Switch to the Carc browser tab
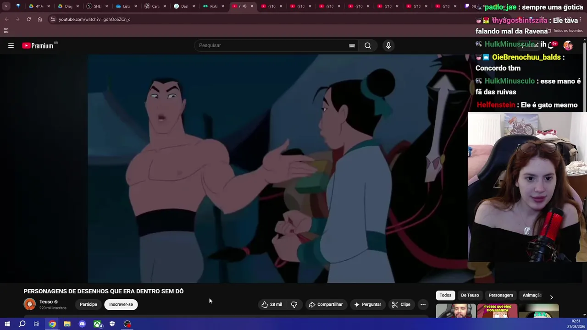Viewport: 587px width, 330px height. [x=155, y=6]
